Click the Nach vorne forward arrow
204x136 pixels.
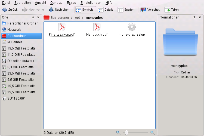(x=33, y=10)
